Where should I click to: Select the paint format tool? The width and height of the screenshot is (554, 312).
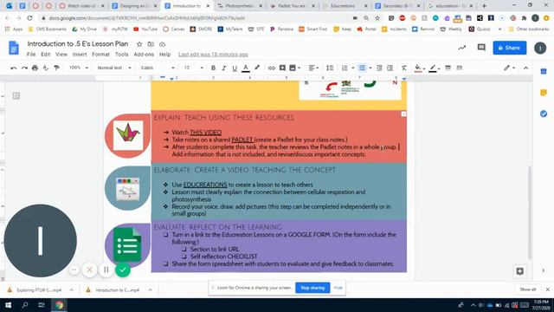coord(56,68)
